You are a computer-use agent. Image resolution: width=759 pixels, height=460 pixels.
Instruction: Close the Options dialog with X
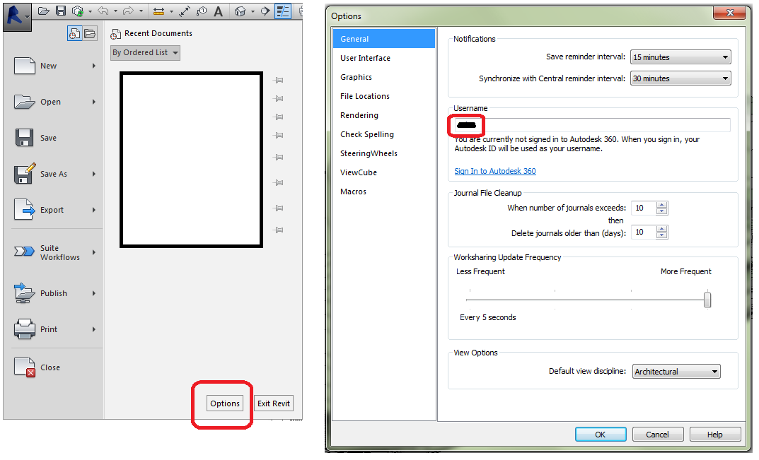coord(730,13)
